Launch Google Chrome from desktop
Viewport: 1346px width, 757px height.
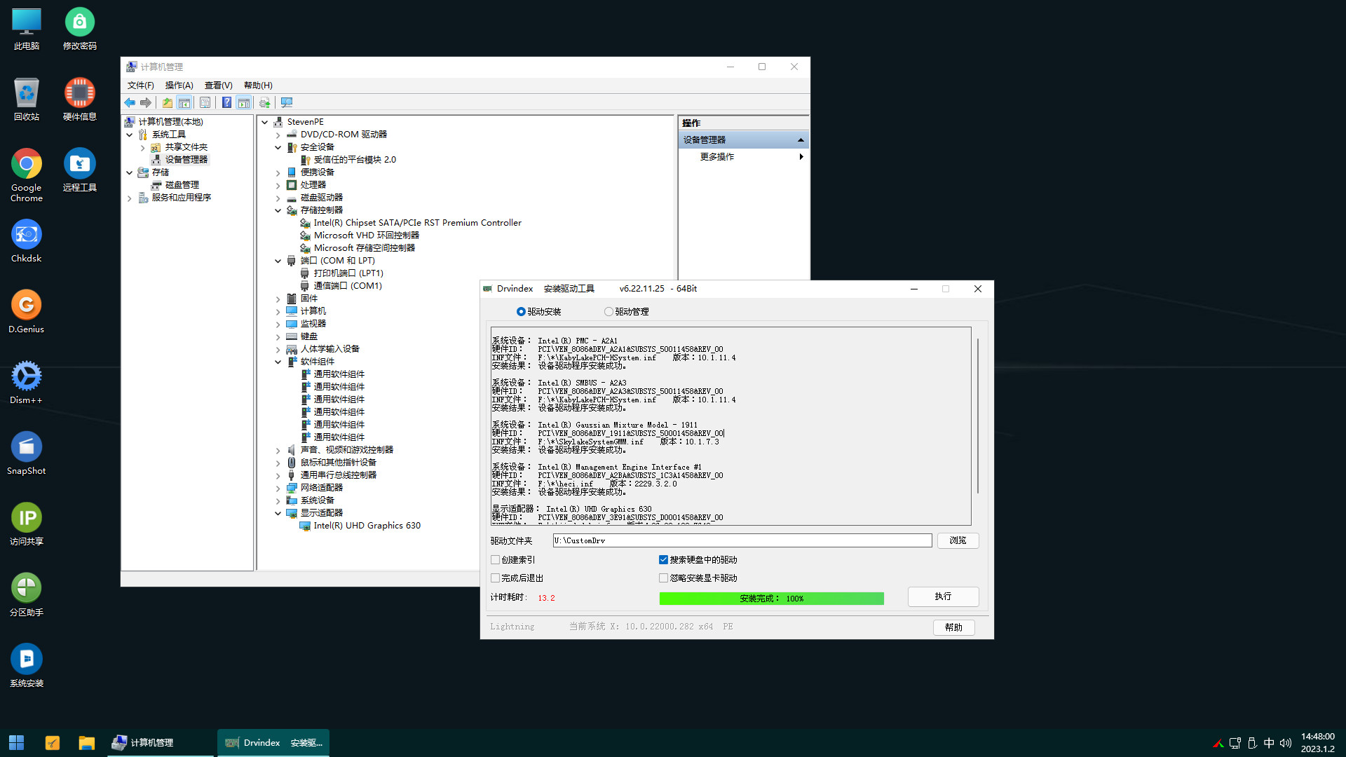click(x=27, y=175)
